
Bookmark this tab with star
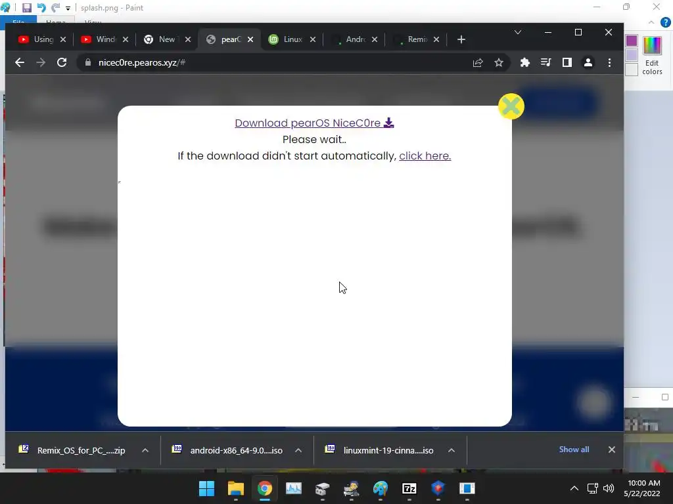coord(498,62)
